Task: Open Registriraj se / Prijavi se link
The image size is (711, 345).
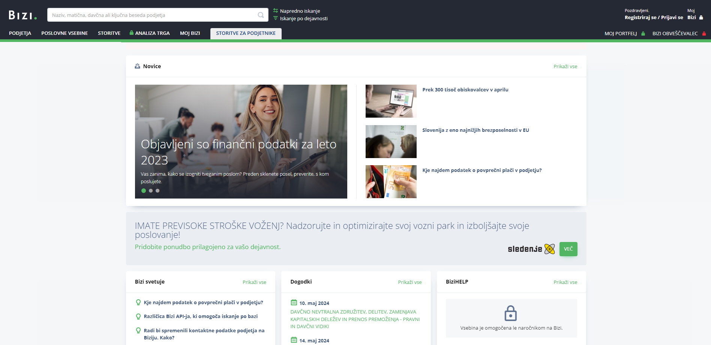Action: [654, 17]
